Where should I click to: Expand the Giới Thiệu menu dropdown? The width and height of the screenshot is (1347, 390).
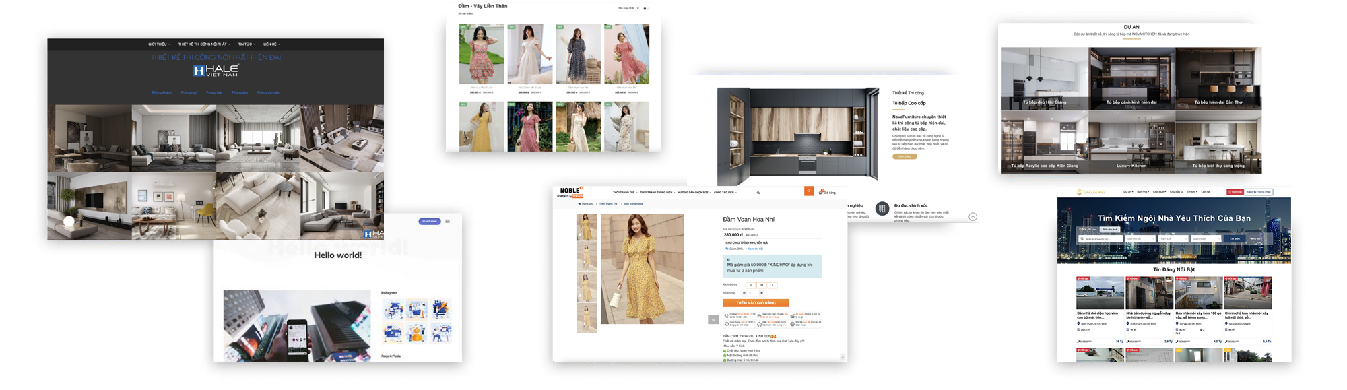159,44
